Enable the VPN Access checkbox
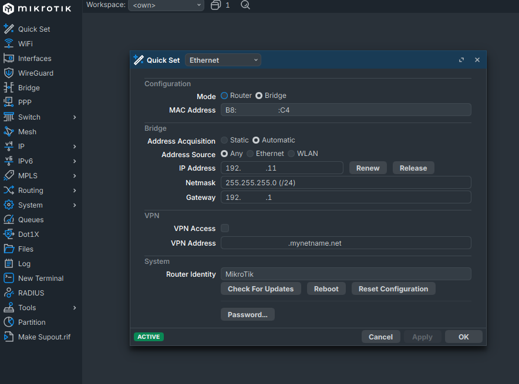 (x=225, y=228)
